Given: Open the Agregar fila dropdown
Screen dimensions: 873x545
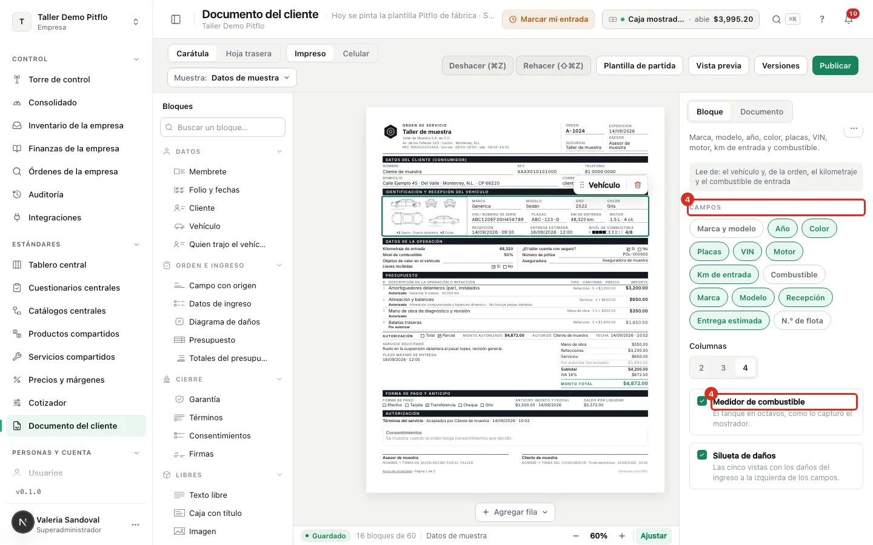Looking at the screenshot, I should tap(515, 512).
